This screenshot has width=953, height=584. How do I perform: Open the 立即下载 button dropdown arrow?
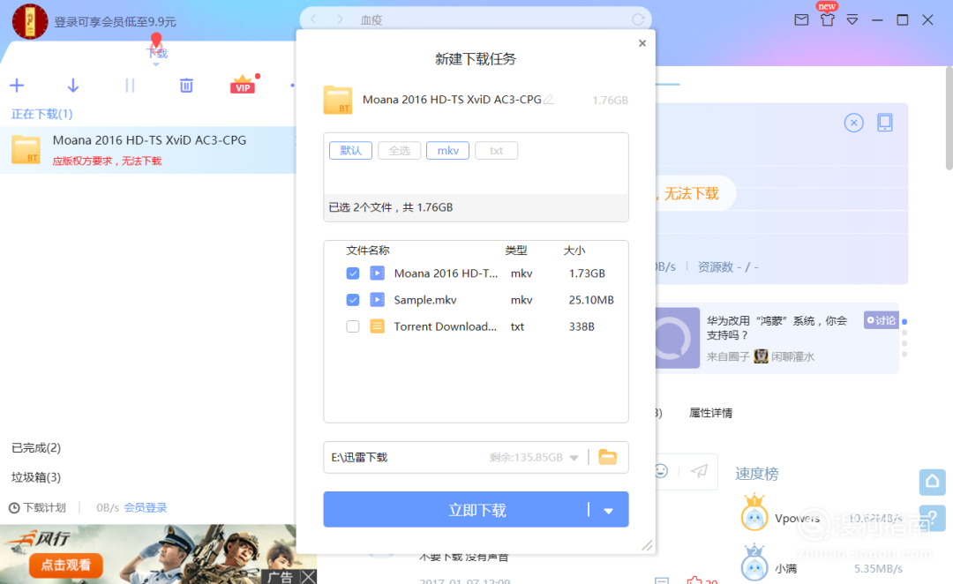[608, 511]
